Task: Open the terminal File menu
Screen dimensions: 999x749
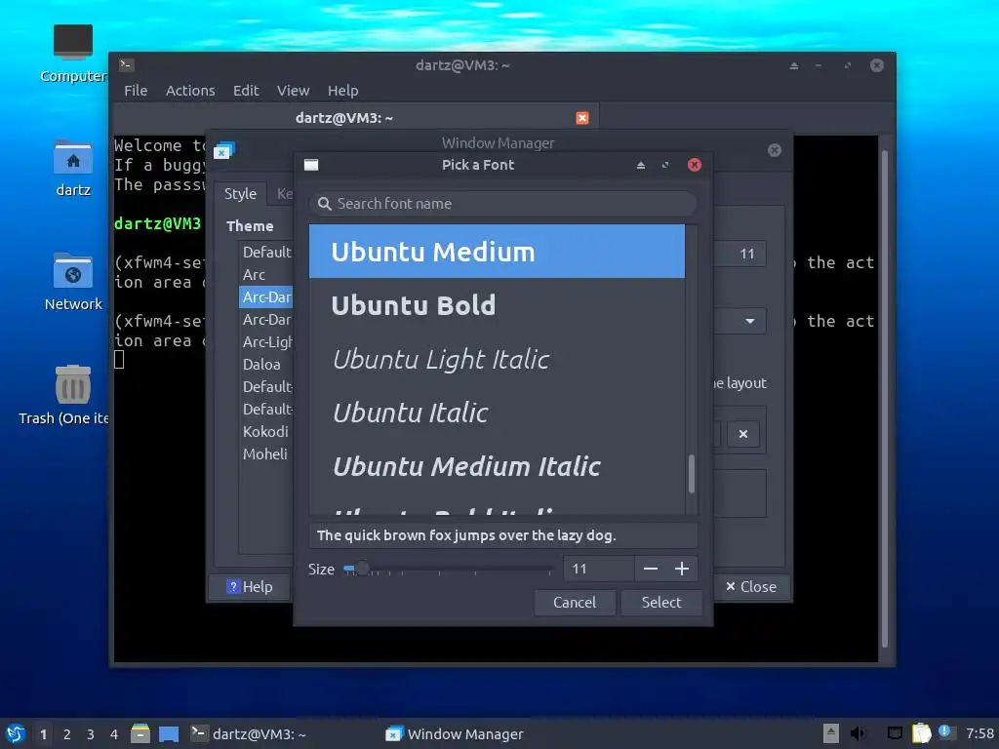Action: tap(136, 91)
